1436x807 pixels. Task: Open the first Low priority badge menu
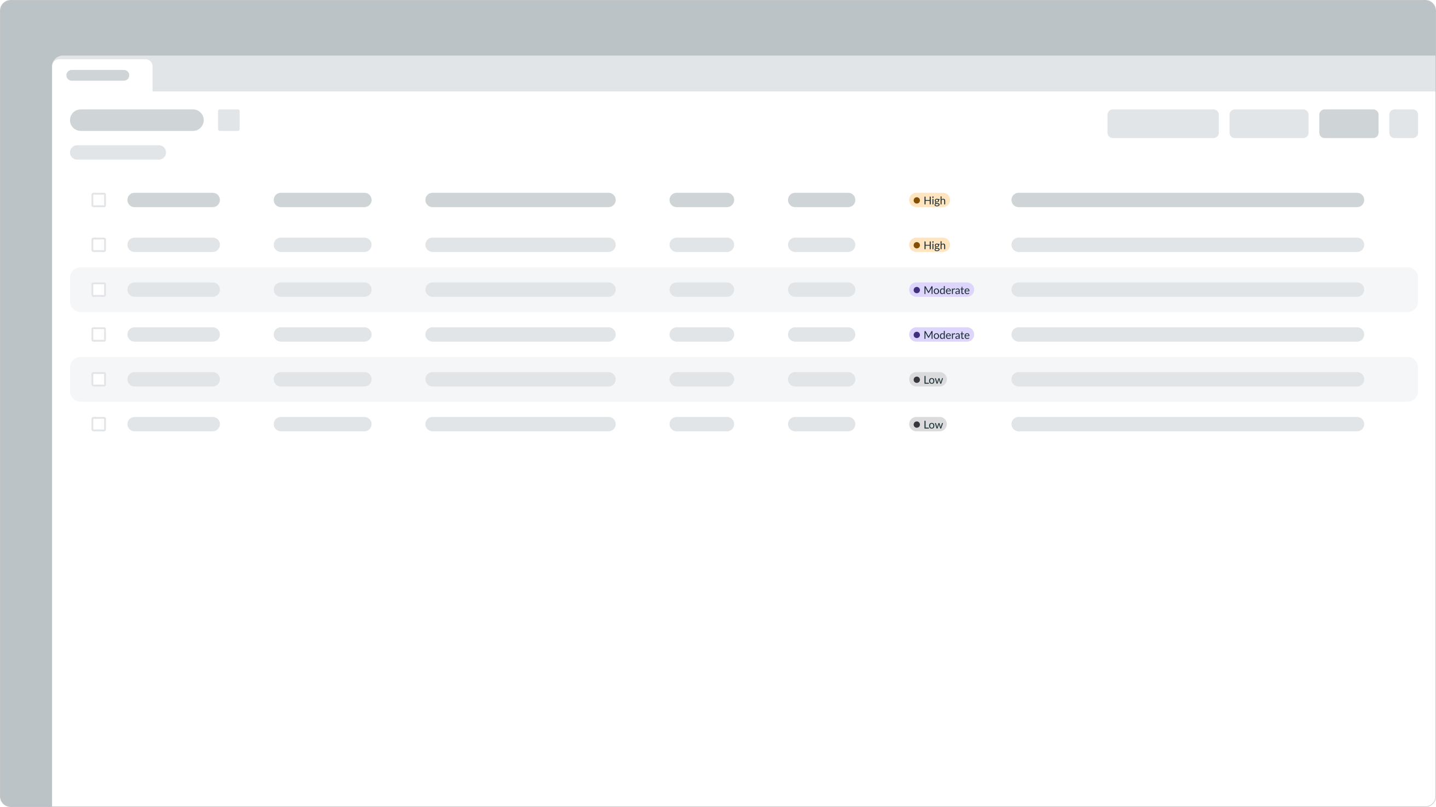927,379
